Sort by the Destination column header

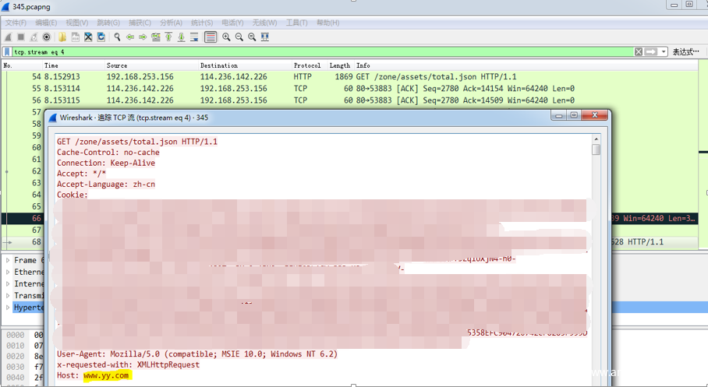pos(245,65)
